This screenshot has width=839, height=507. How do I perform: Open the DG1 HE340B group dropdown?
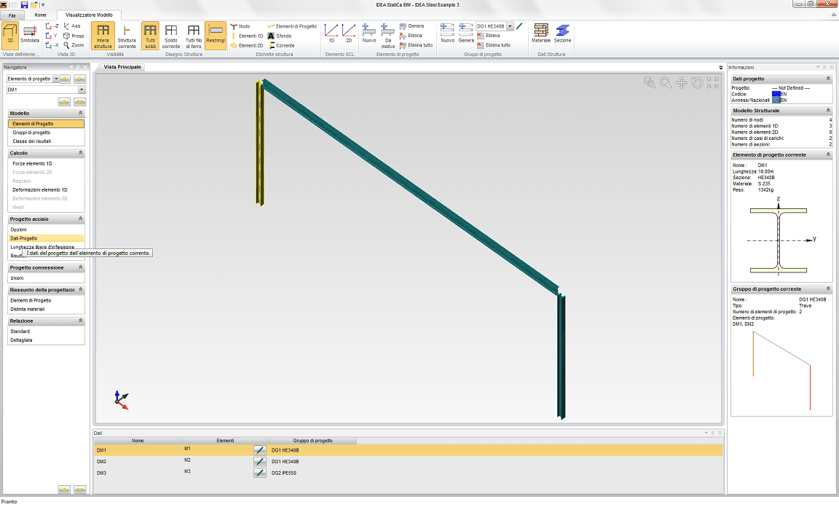pos(510,25)
